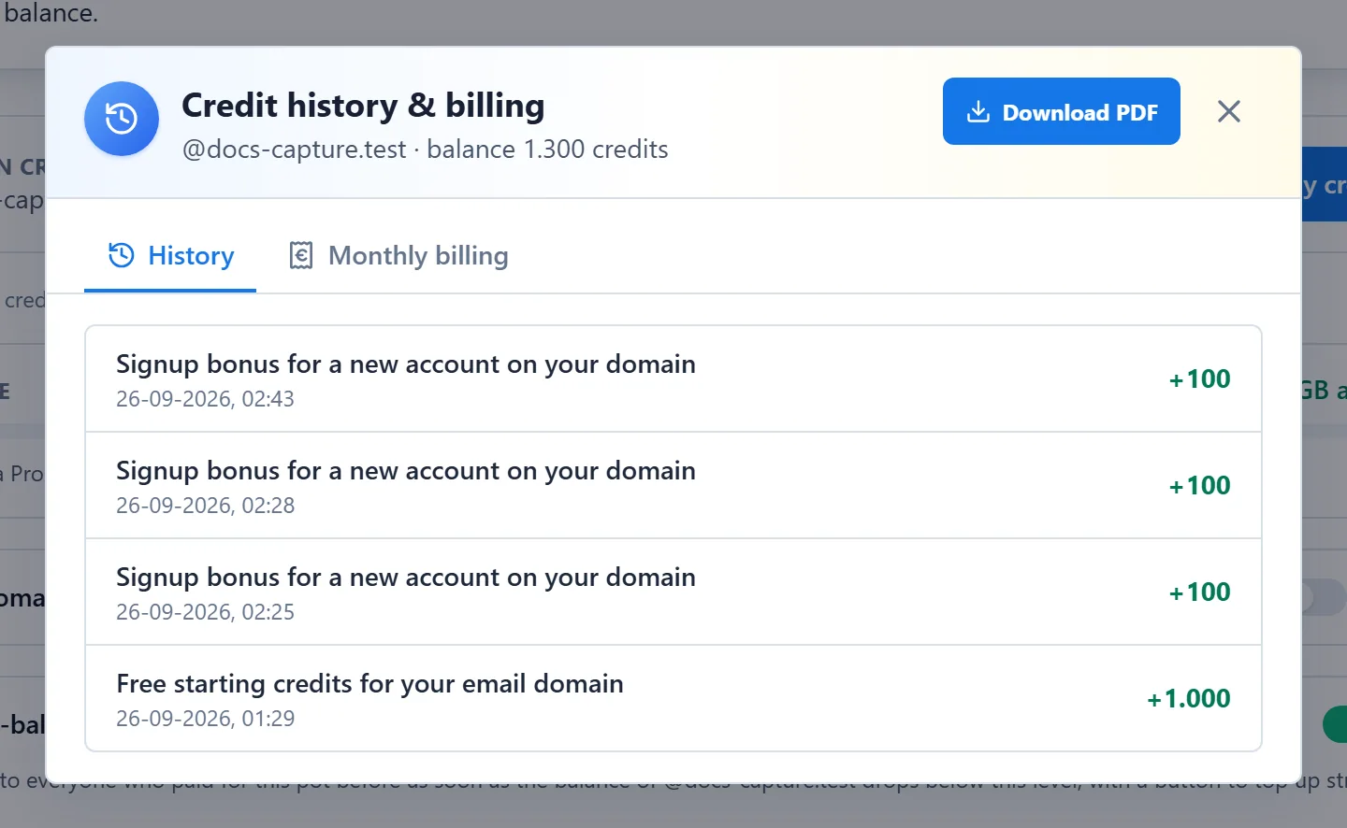This screenshot has height=828, width=1347.
Task: Click the +1.000 credit amount
Action: click(1189, 699)
